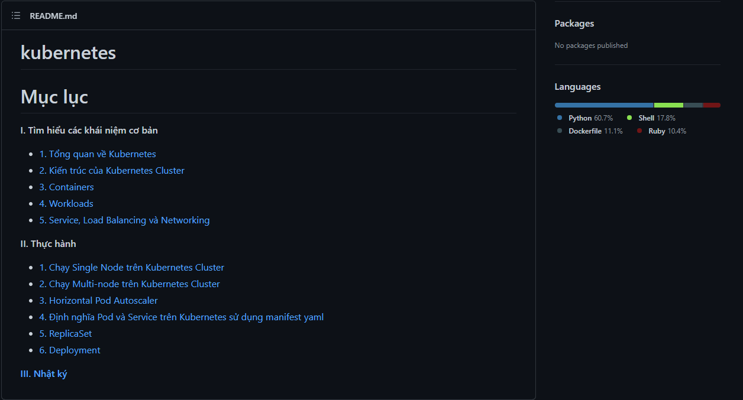
Task: Open Chạy Single Node trên Kubernetes Cluster
Action: click(x=131, y=268)
